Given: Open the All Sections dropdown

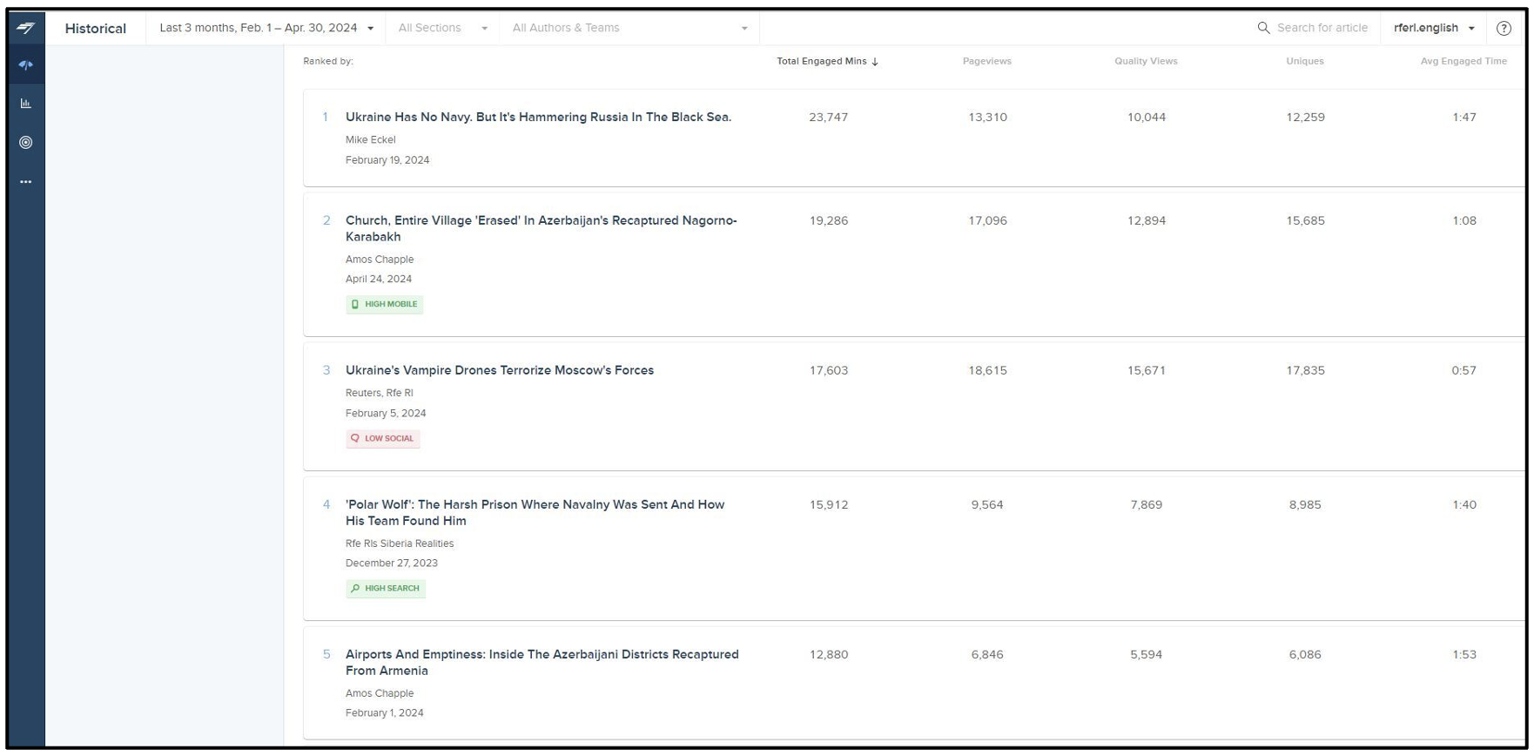Looking at the screenshot, I should (x=442, y=28).
